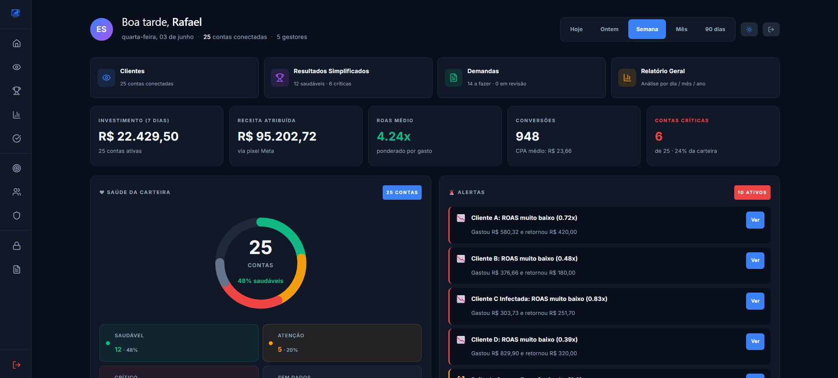Click chart icon on Relatório Geral card
This screenshot has height=378, width=838.
627,78
